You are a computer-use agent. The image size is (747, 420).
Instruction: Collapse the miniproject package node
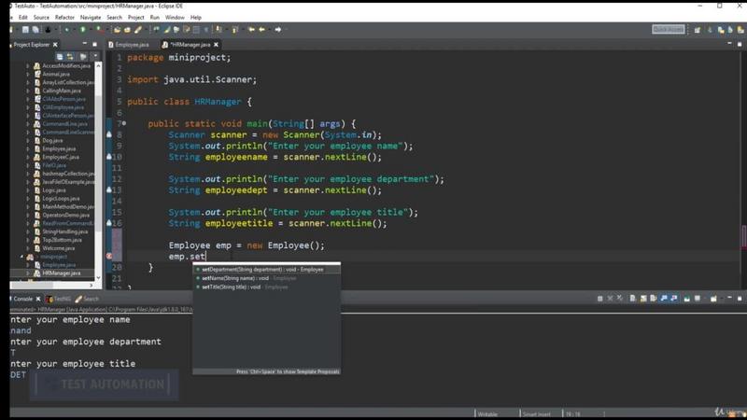(21, 257)
